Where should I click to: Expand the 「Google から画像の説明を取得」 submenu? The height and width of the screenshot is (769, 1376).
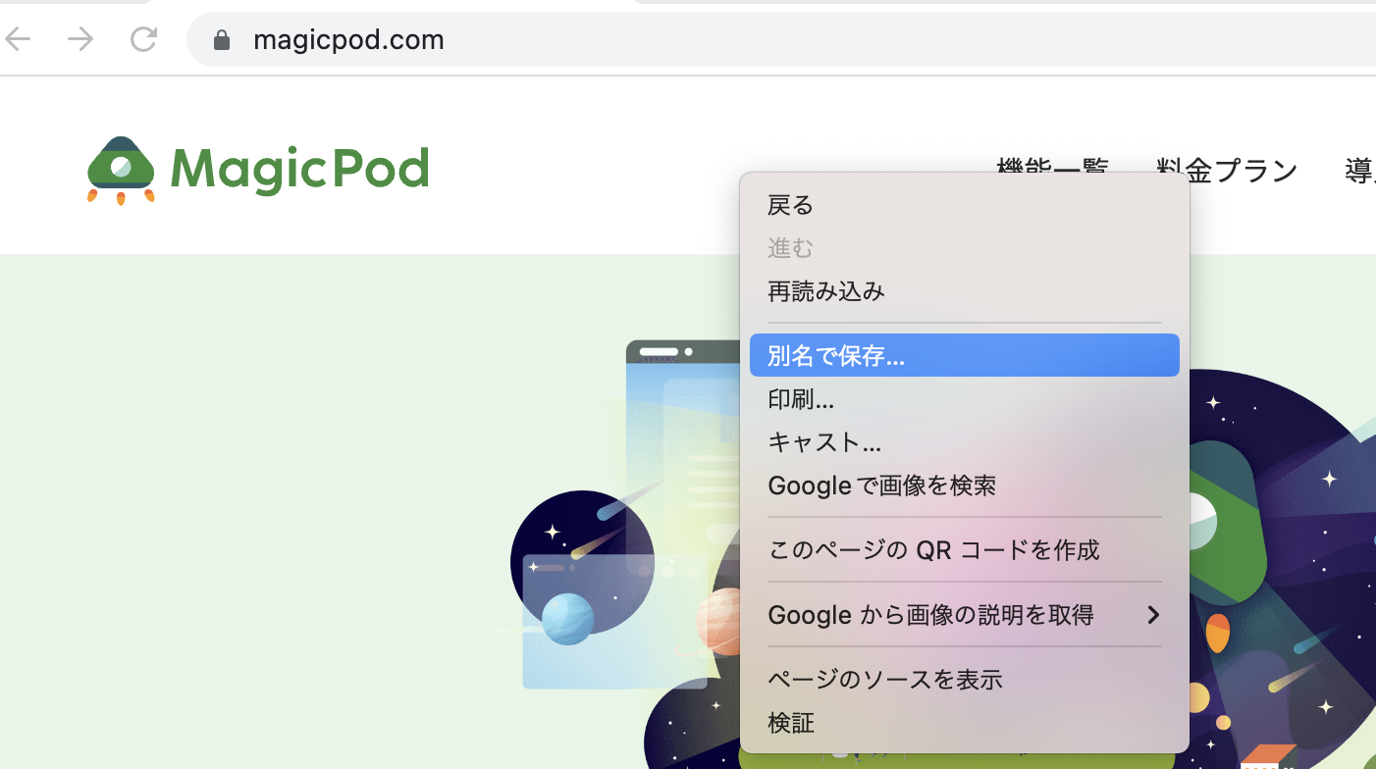pyautogui.click(x=932, y=614)
